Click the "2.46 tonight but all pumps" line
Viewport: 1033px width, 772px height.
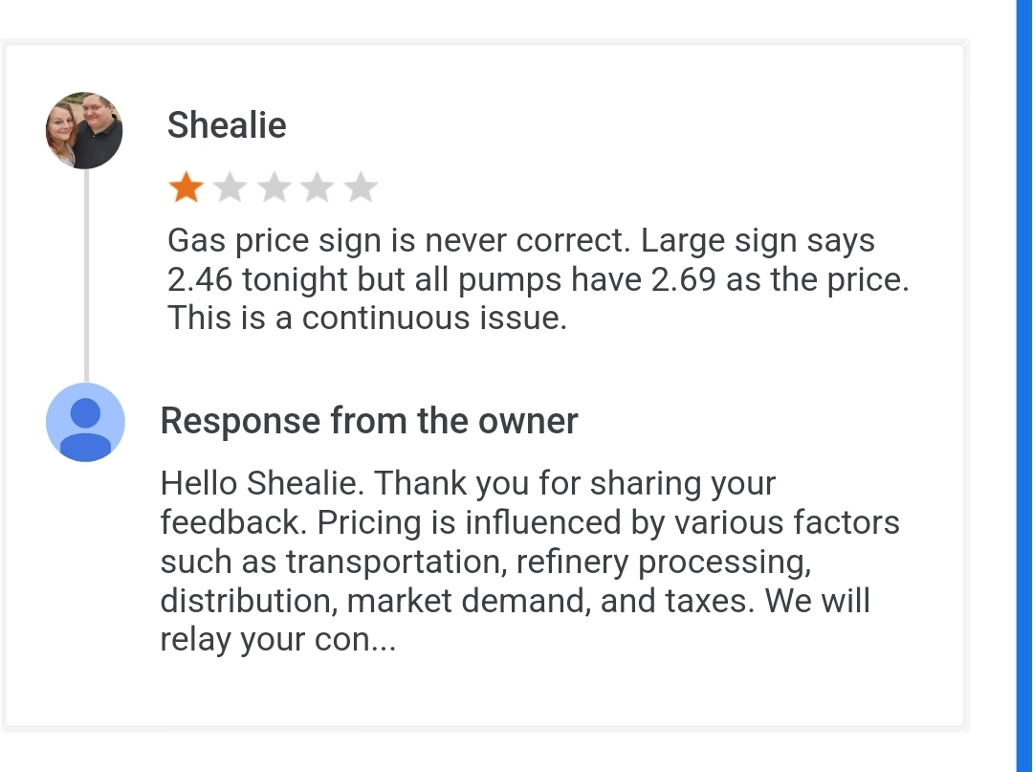[538, 280]
